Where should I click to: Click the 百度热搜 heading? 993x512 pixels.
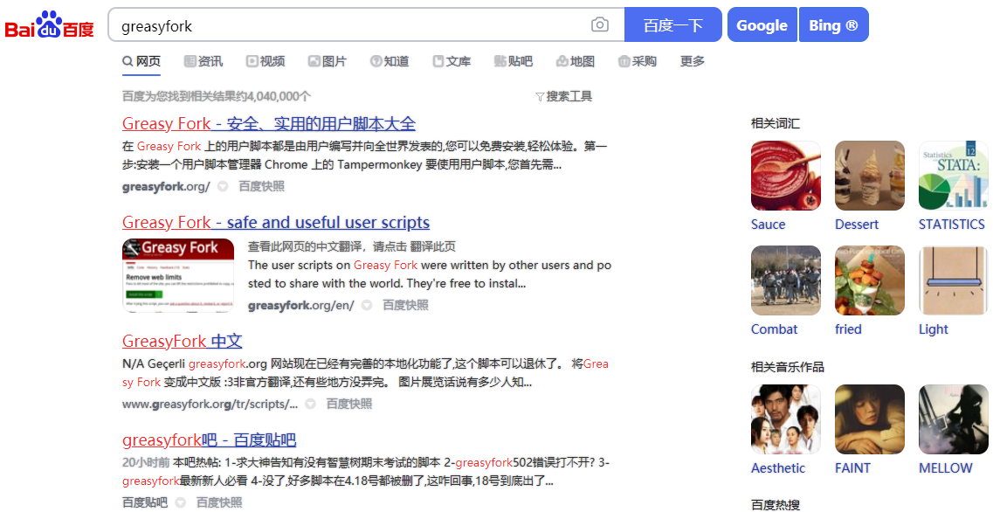pos(776,505)
